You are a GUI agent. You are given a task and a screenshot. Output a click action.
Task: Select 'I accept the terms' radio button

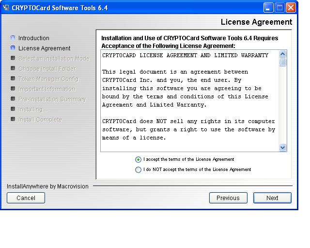coord(139,159)
